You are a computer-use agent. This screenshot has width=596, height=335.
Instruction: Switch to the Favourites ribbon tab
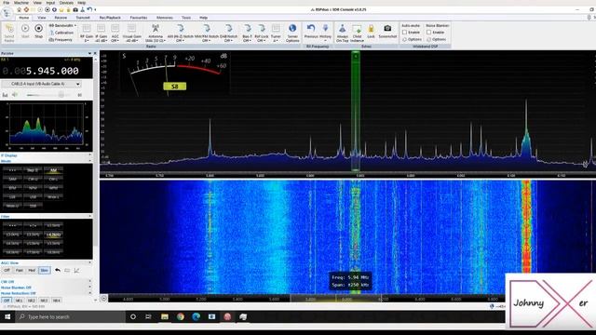[x=139, y=18]
